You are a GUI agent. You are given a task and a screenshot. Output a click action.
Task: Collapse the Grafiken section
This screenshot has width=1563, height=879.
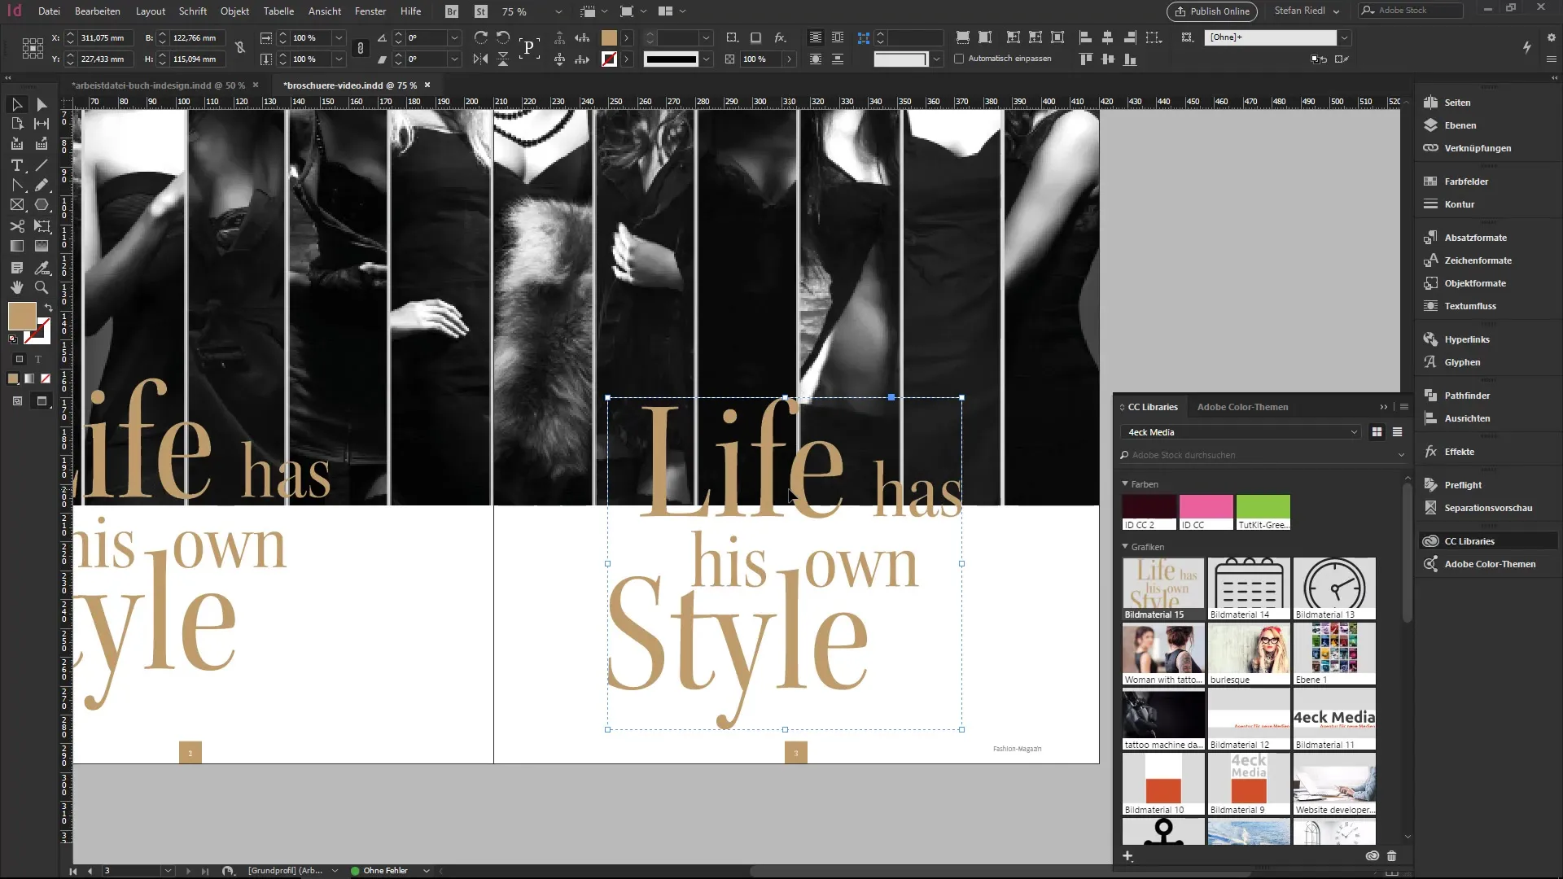click(1125, 547)
